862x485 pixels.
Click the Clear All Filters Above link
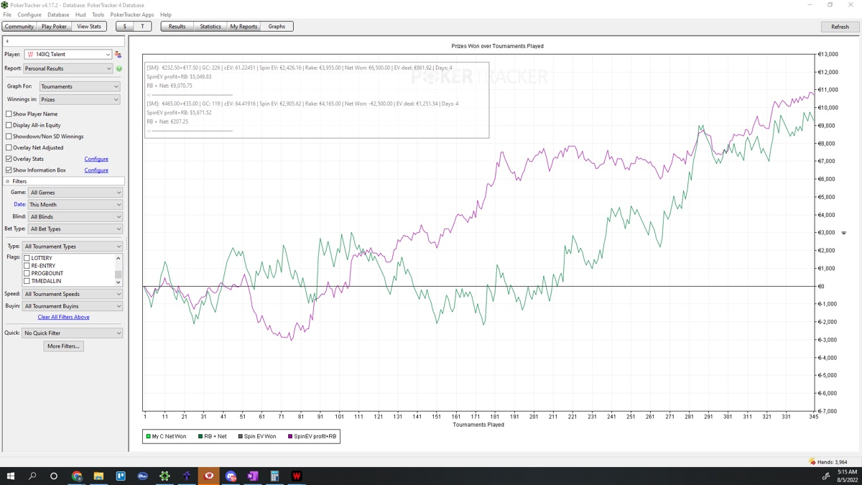click(x=63, y=317)
